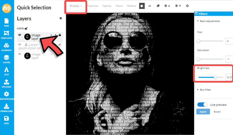The image size is (233, 135).
Task: Click the mask circle toolbar icon
Action: point(142,6)
